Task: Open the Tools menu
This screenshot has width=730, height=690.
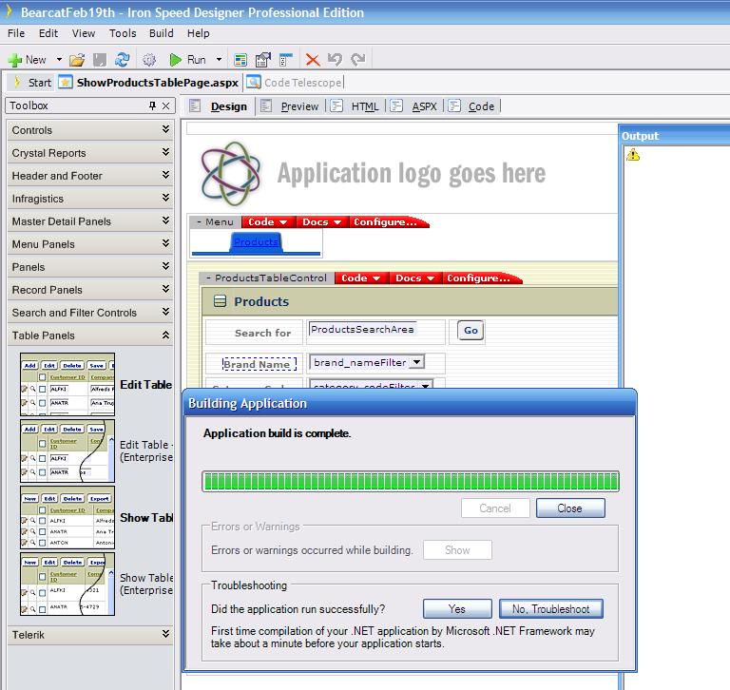Action: (x=123, y=33)
